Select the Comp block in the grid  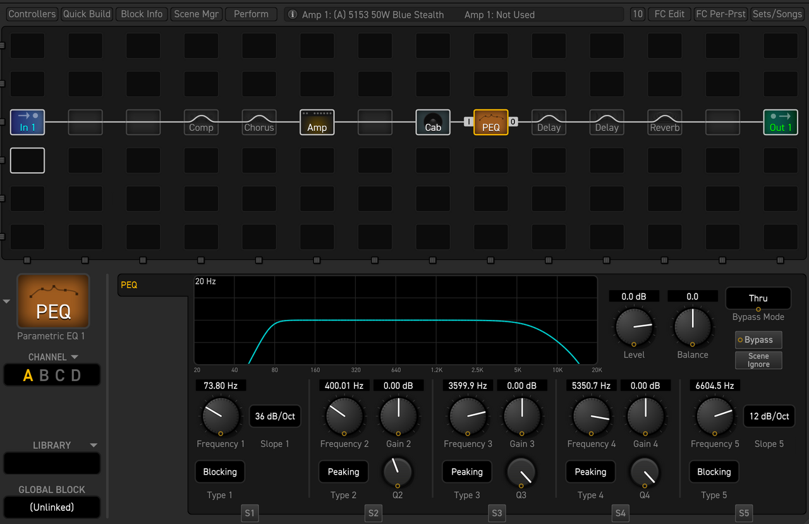pyautogui.click(x=201, y=122)
